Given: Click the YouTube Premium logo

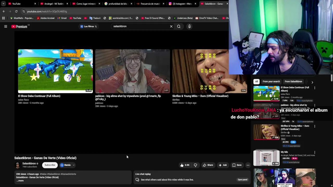Looking at the screenshot, I should pos(19,26).
